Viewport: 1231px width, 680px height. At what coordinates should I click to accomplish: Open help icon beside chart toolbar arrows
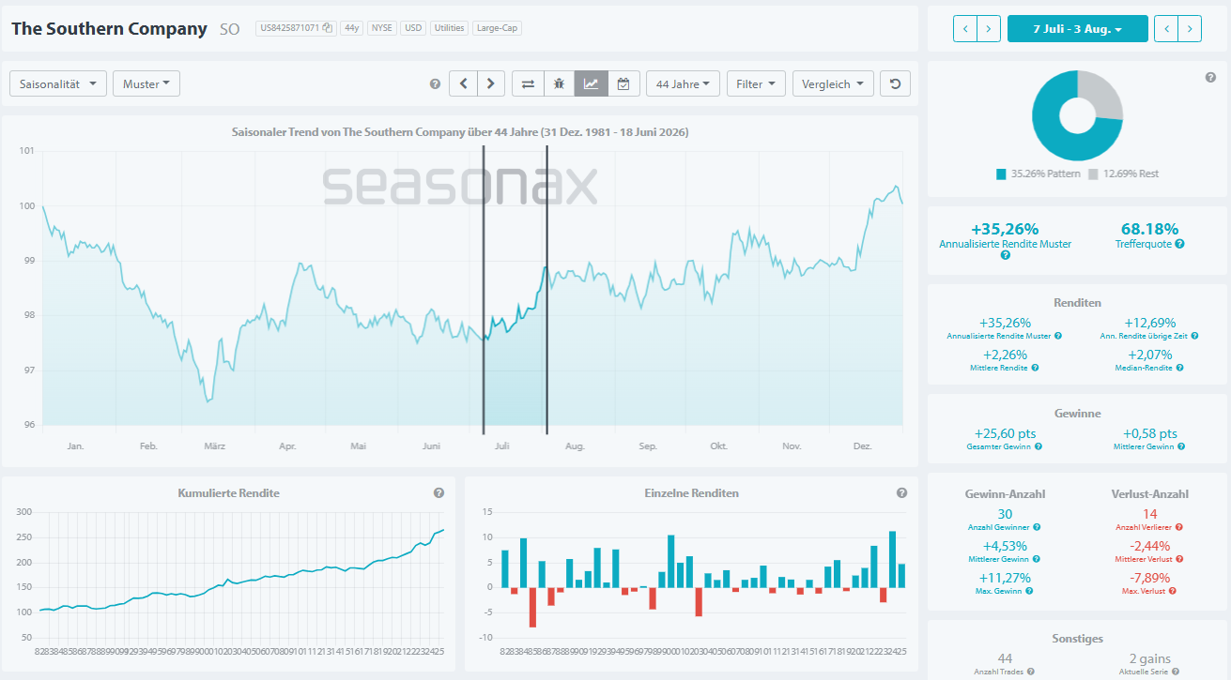(435, 83)
